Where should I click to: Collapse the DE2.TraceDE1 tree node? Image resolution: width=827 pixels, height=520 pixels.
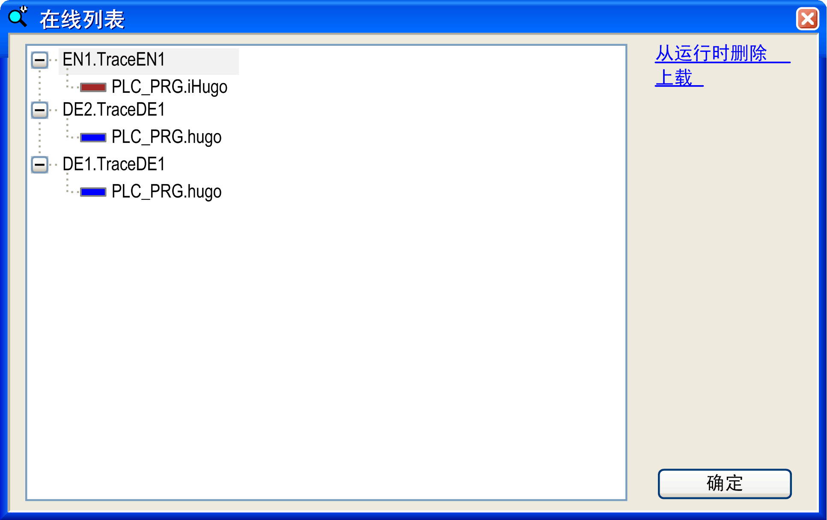pos(40,110)
